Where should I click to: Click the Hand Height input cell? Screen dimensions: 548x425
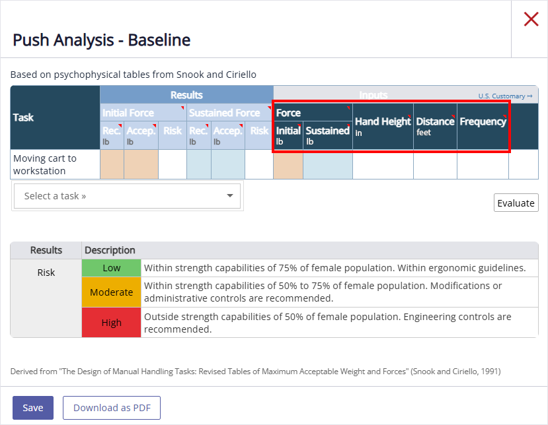(x=383, y=164)
